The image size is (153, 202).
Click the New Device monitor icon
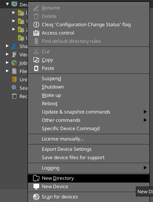(36, 187)
